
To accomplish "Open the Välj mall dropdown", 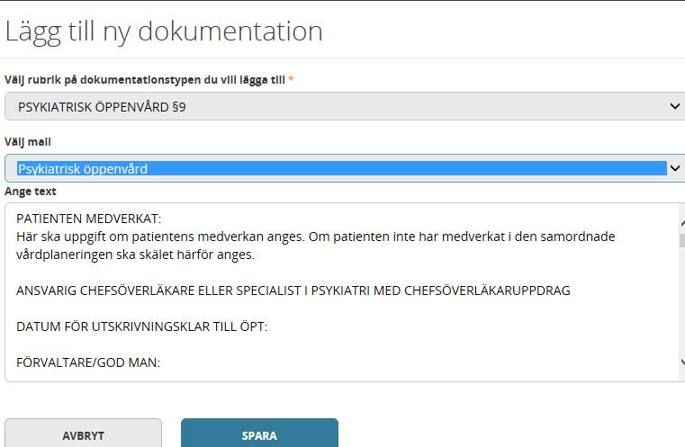I will 345,168.
